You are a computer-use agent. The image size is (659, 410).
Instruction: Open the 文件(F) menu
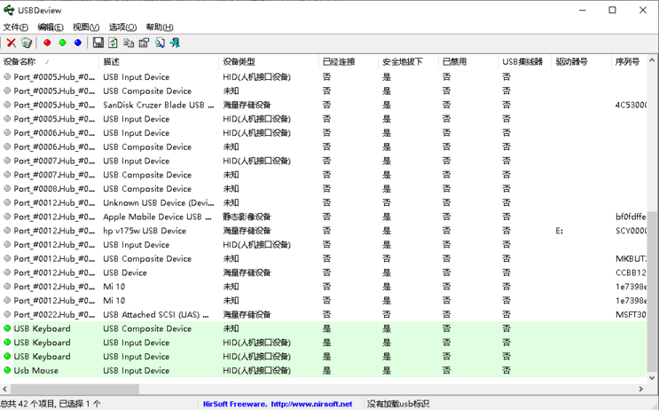[15, 28]
